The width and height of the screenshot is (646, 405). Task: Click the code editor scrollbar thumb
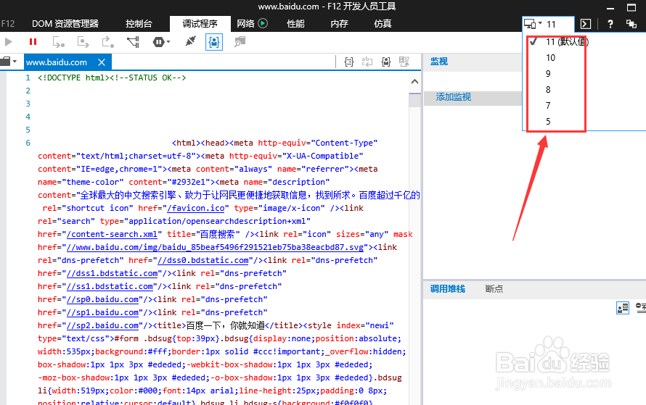(x=415, y=100)
